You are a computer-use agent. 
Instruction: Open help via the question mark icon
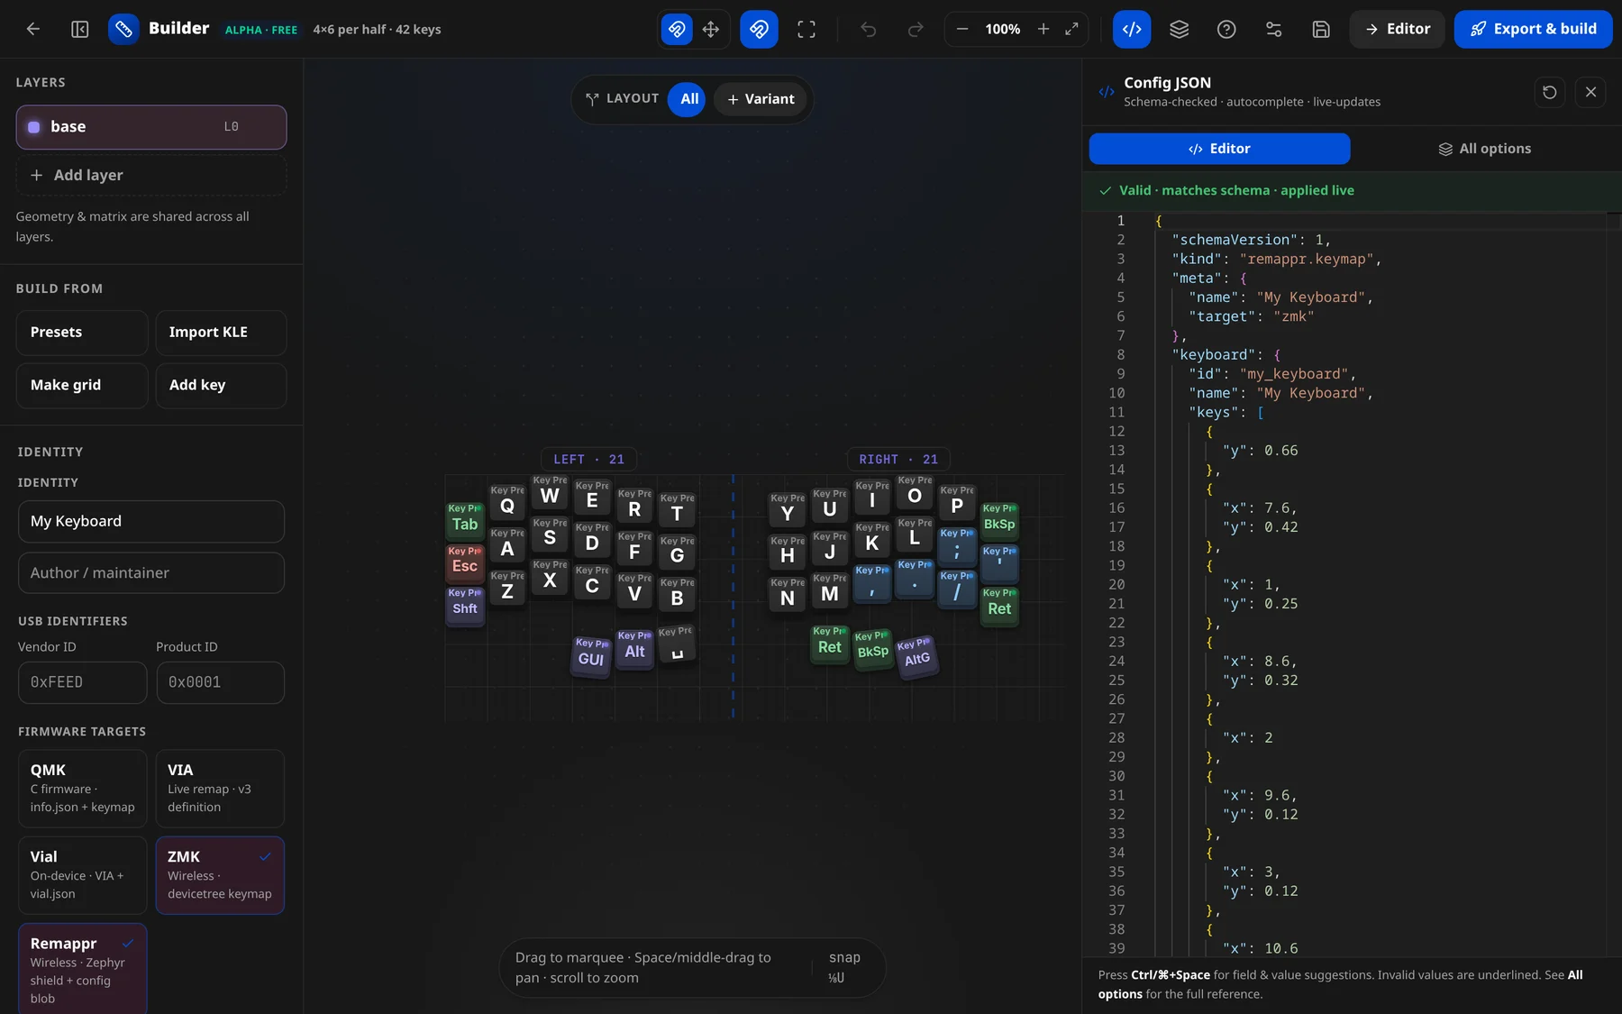(1226, 29)
